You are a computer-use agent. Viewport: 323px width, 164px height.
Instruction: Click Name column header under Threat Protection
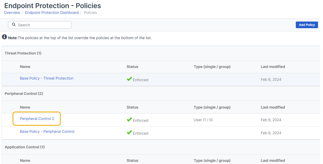coord(25,67)
